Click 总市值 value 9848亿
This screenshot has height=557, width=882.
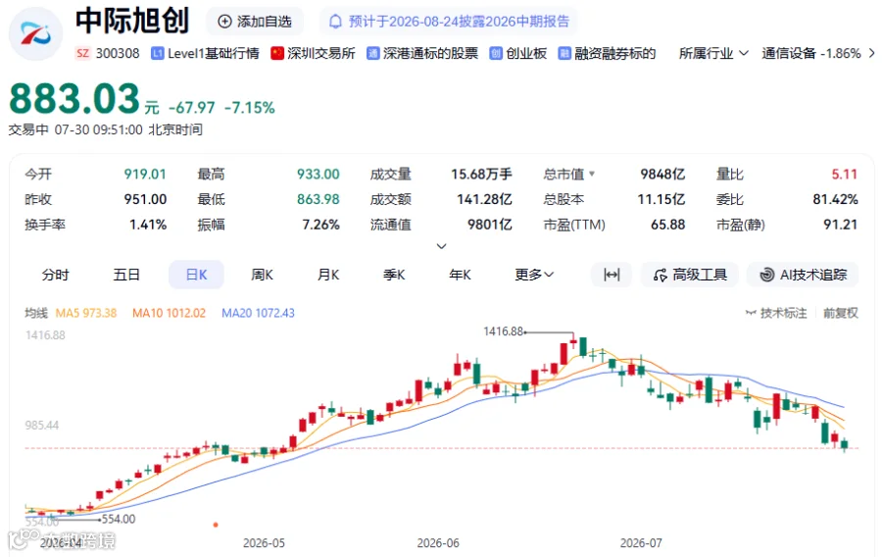[x=662, y=175]
